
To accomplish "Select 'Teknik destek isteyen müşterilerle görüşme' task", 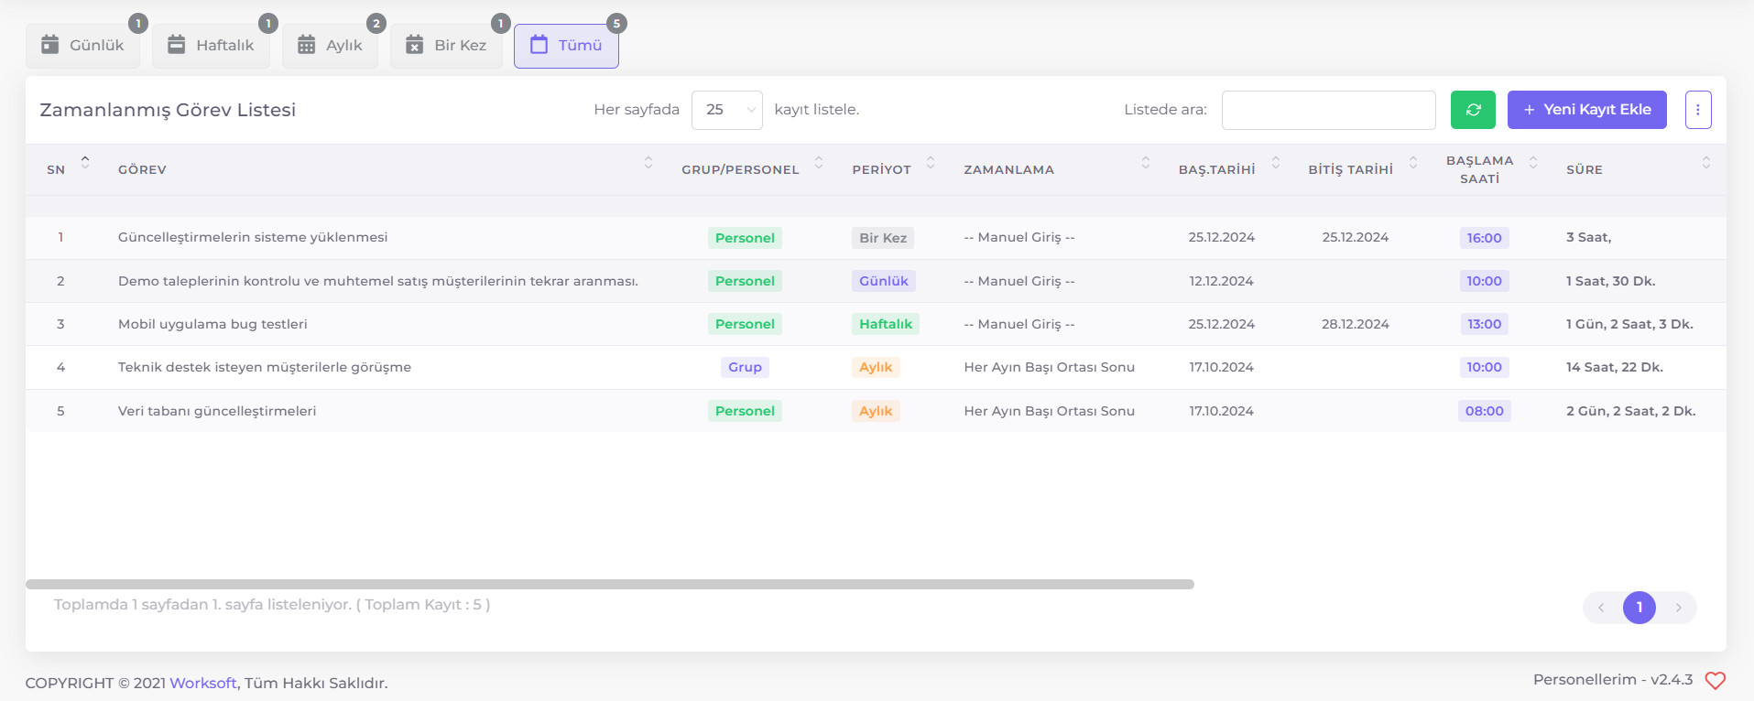I will click(x=265, y=367).
